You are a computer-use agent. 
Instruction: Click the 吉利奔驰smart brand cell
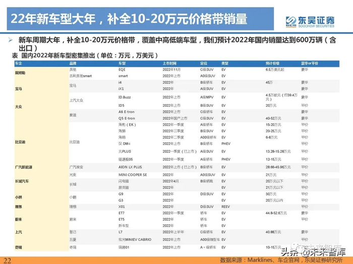tap(81, 76)
